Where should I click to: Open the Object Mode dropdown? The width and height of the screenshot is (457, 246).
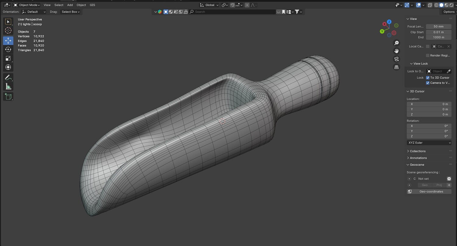(x=27, y=5)
